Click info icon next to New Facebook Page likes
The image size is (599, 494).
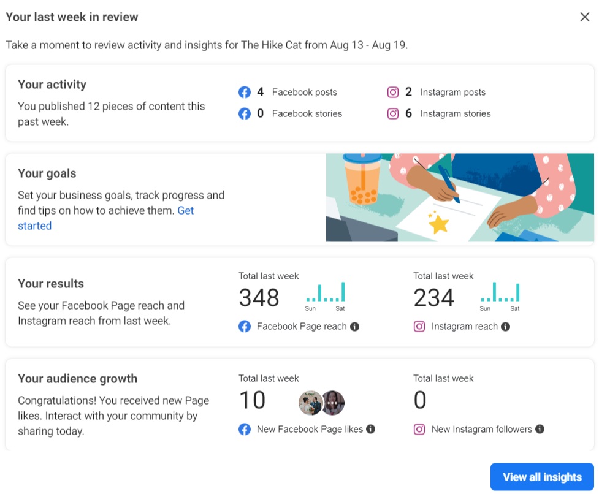point(371,430)
